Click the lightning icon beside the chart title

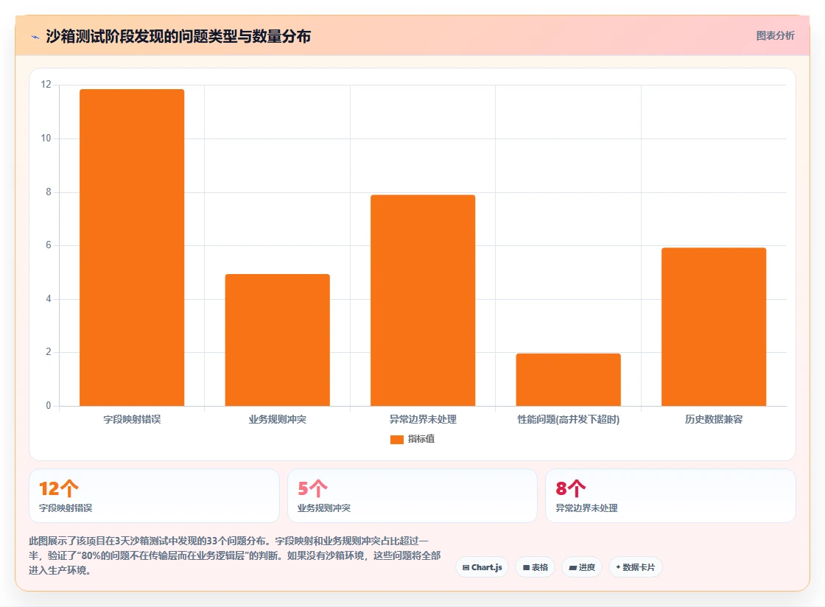click(x=35, y=37)
